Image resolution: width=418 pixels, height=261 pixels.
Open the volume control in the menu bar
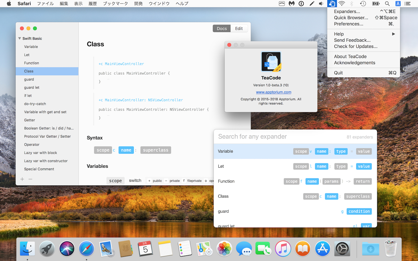[321, 4]
